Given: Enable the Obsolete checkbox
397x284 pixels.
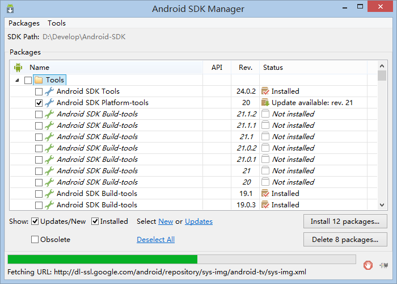Looking at the screenshot, I should point(35,240).
